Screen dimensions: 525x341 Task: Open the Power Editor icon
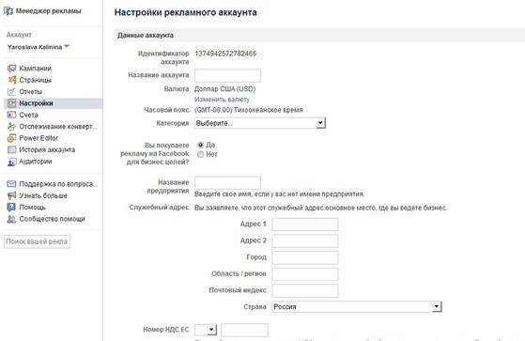(x=11, y=138)
